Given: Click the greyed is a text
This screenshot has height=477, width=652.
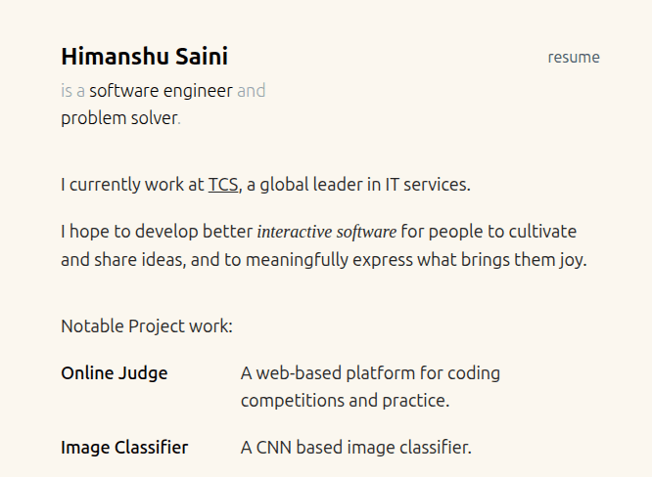Looking at the screenshot, I should pyautogui.click(x=72, y=91).
